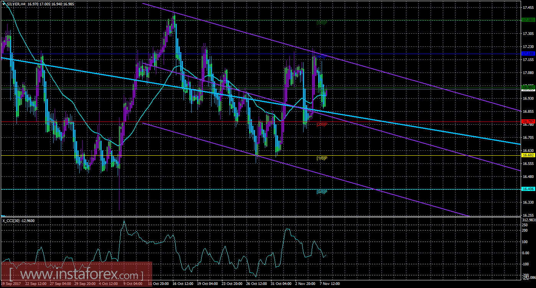Click the red [2/8]P level label

322,125
